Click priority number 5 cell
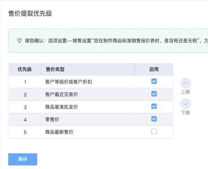Viewport: 208px width, 169px height. (x=25, y=132)
